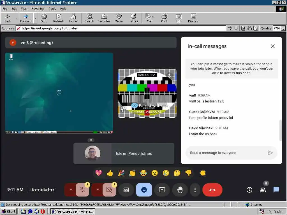Image resolution: width=287 pixels, height=215 pixels.
Task: Close the In-call messages panel
Action: (272, 46)
